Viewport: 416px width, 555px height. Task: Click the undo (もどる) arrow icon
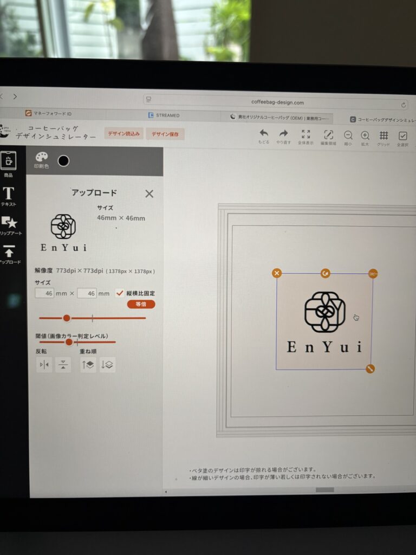coord(264,134)
